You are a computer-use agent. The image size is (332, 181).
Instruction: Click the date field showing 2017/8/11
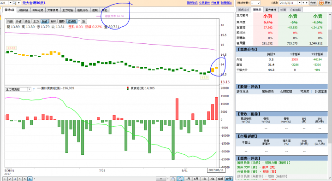[289, 3]
